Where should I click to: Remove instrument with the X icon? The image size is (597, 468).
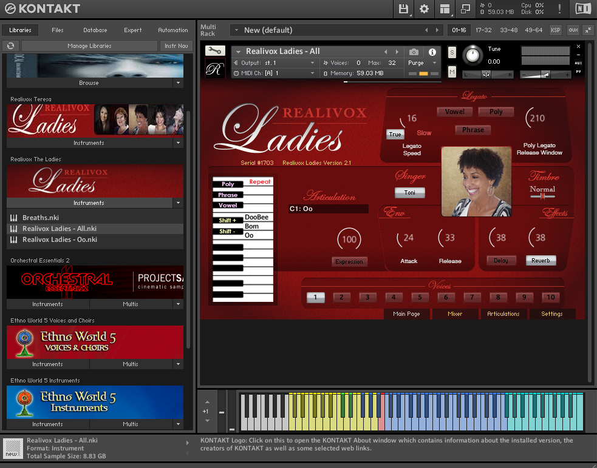578,47
